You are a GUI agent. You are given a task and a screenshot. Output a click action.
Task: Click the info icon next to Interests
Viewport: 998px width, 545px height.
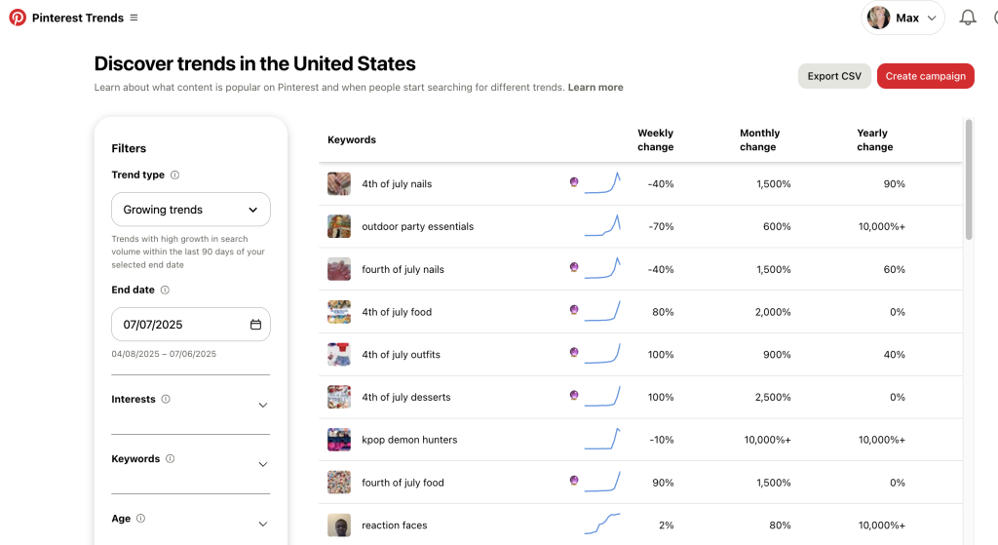[x=166, y=399]
